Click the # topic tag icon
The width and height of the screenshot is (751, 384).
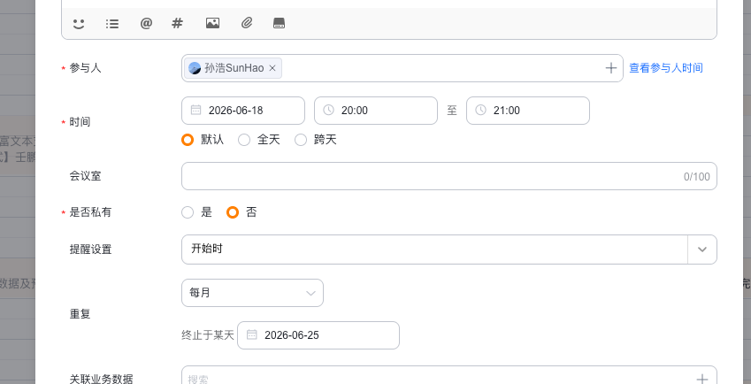click(x=177, y=23)
